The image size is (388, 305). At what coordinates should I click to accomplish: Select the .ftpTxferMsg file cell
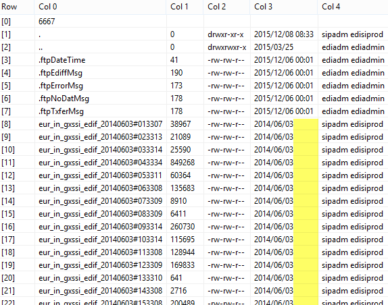click(x=100, y=111)
